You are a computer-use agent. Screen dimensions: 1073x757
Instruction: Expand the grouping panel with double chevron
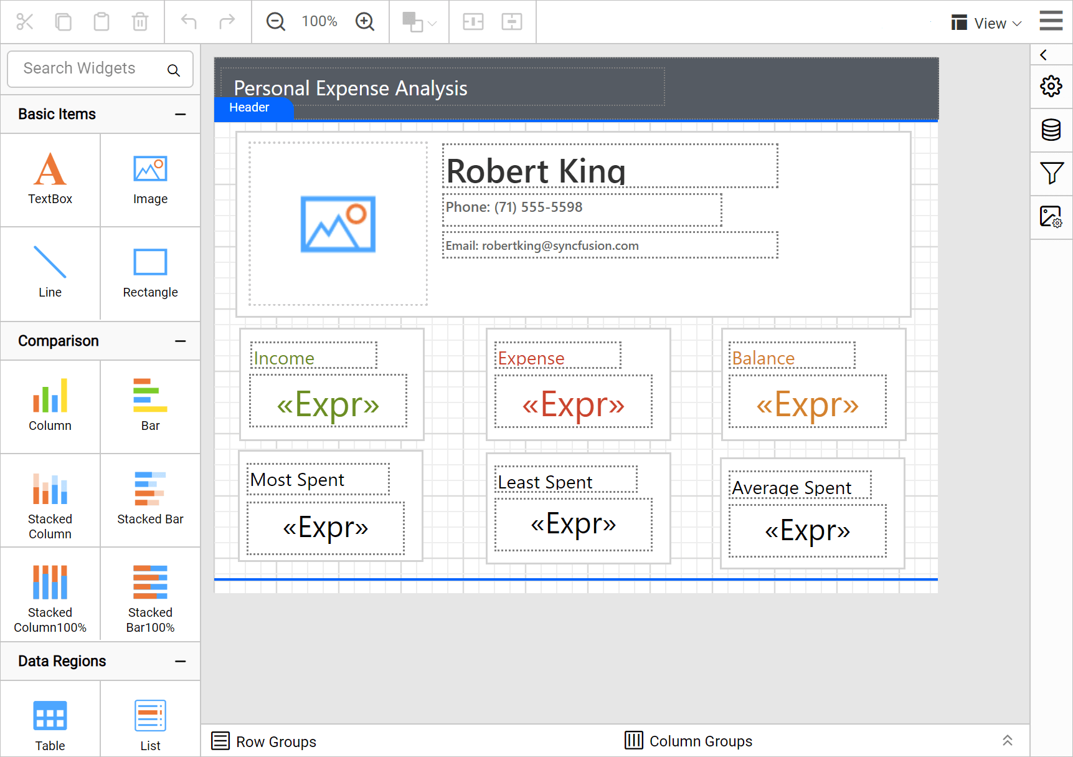point(1007,741)
